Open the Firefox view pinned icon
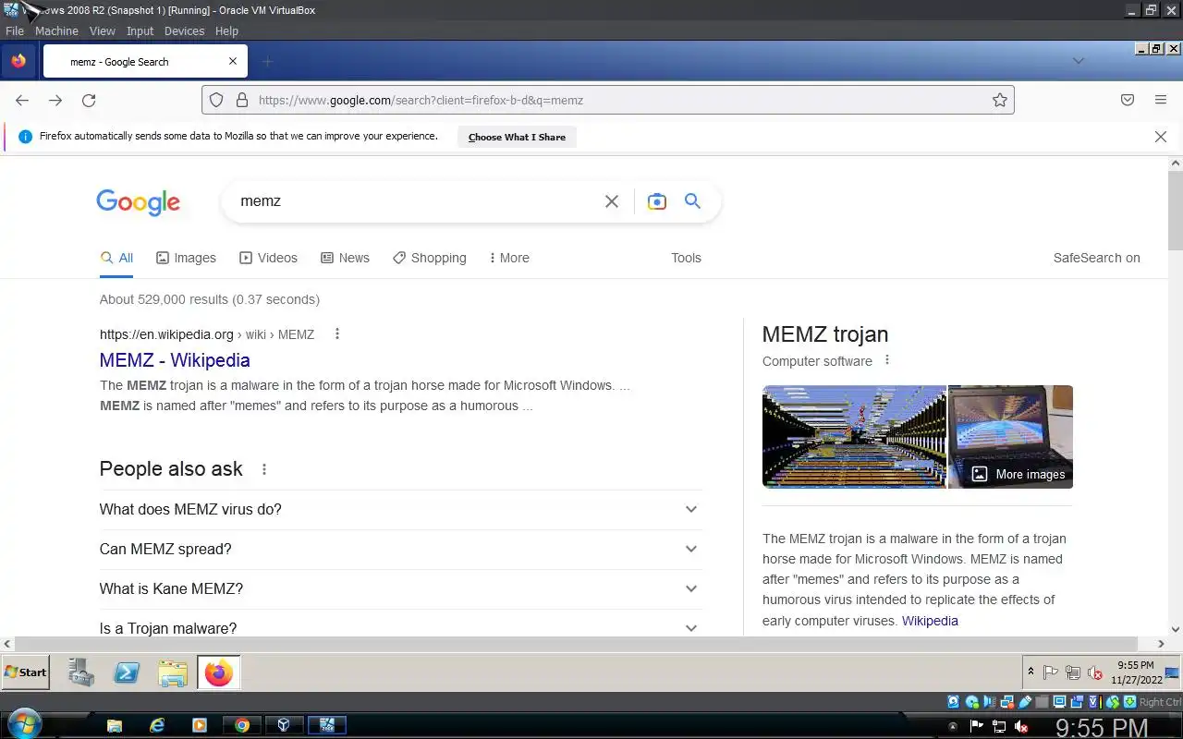Screen dimensions: 1183x739 pyautogui.click(x=18, y=62)
